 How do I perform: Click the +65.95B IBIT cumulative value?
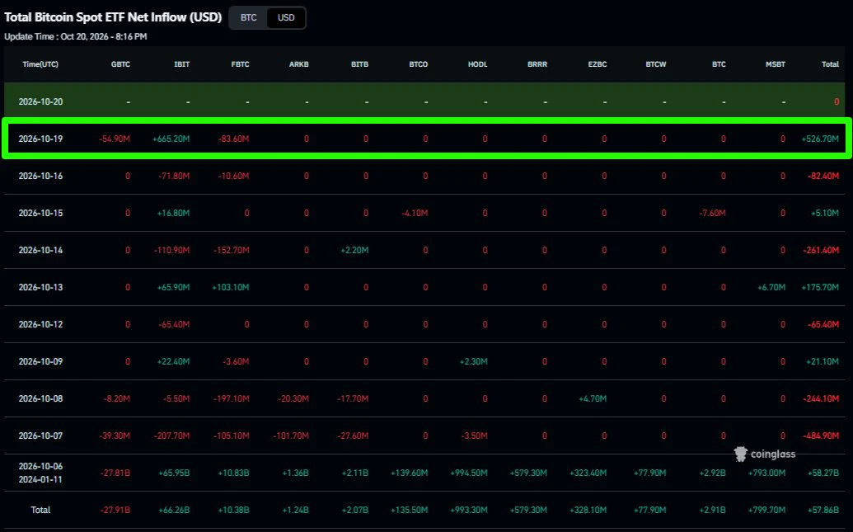pyautogui.click(x=174, y=473)
